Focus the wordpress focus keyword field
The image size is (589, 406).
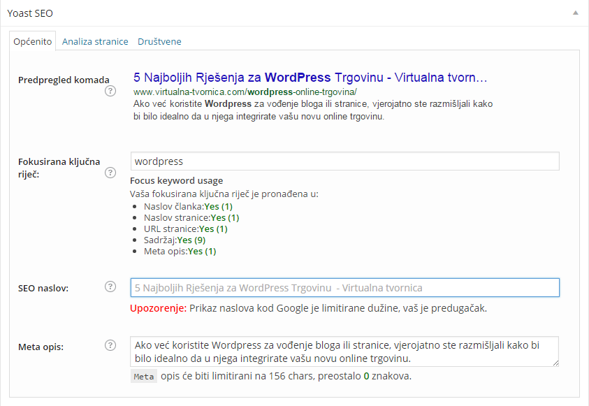tap(345, 161)
